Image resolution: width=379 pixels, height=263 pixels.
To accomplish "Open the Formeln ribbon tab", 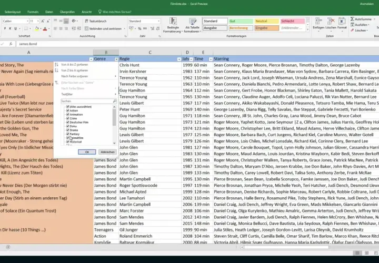I will 33,12.
